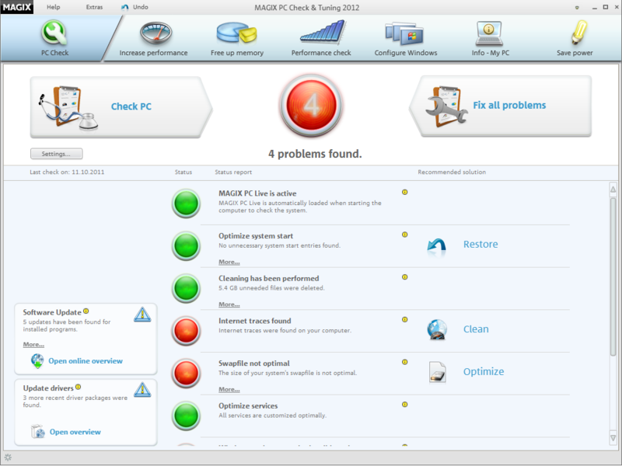
Task: Open the Settings... button
Action: pos(56,154)
